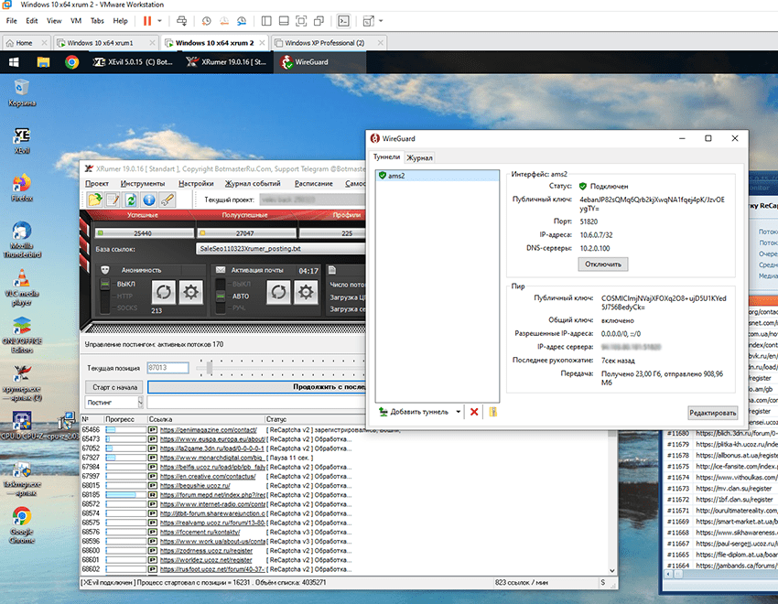The width and height of the screenshot is (778, 604).
Task: Select ams2 tunnel in WireGuard list
Action: (x=438, y=176)
